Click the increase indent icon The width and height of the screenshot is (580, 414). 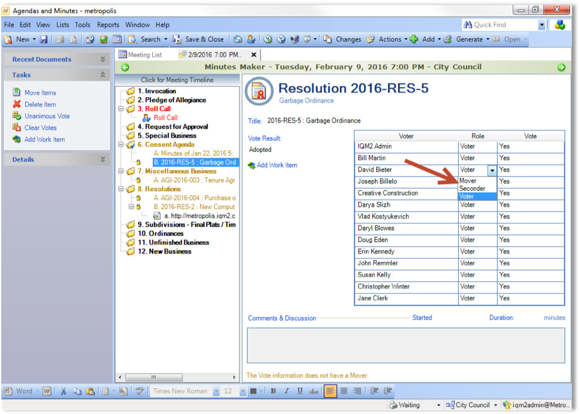click(x=387, y=391)
